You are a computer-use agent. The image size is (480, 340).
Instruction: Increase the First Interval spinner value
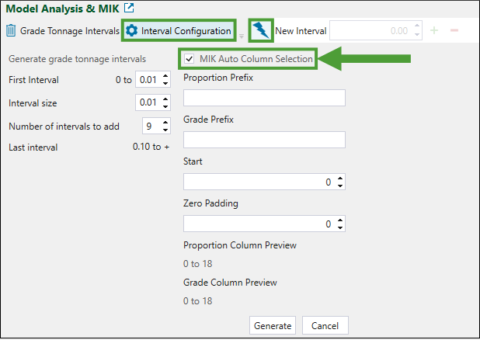tap(166, 76)
